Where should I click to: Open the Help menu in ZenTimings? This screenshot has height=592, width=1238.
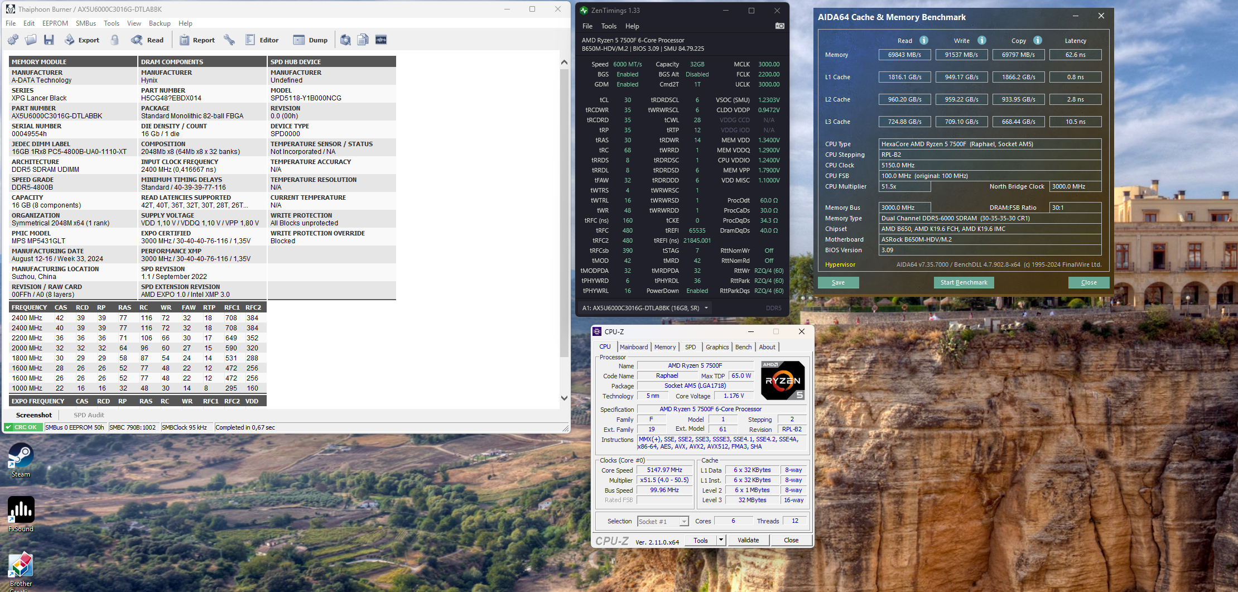(x=632, y=26)
